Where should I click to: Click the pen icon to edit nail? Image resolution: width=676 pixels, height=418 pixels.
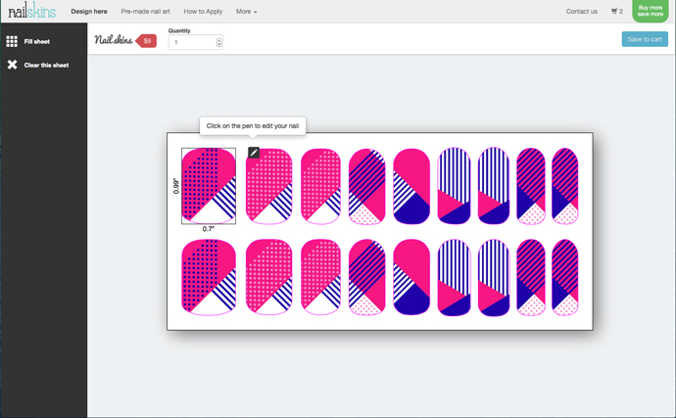pos(254,153)
